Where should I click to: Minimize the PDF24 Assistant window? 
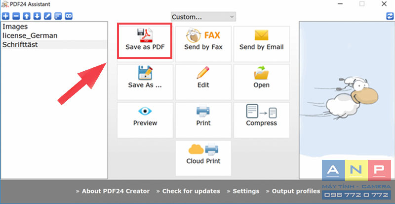click(340, 4)
